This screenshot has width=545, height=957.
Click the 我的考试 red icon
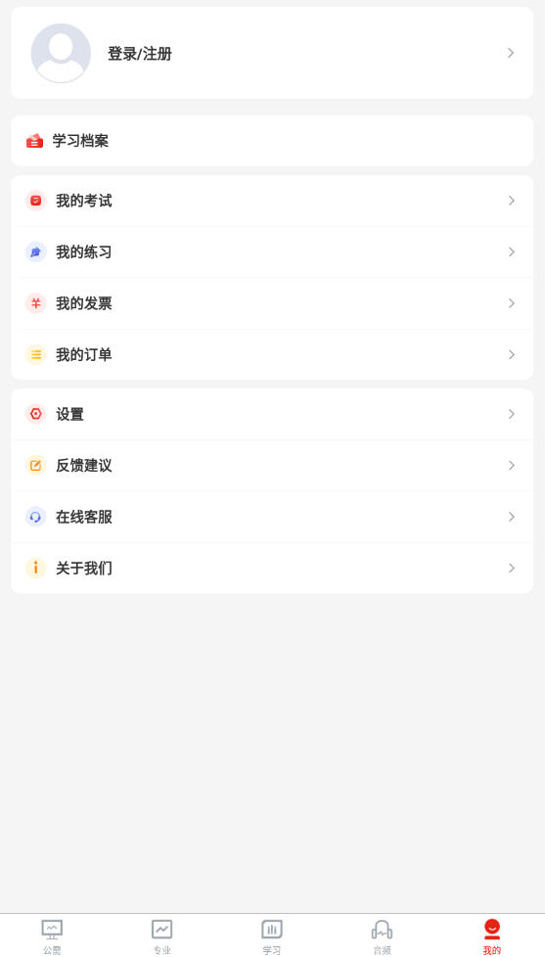[x=36, y=201]
